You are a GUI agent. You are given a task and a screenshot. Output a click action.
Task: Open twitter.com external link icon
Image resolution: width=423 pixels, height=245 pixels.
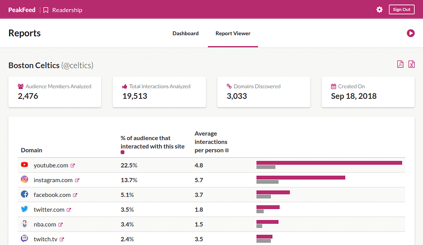tap(69, 210)
